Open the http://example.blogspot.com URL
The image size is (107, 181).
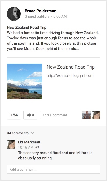tap(70, 76)
